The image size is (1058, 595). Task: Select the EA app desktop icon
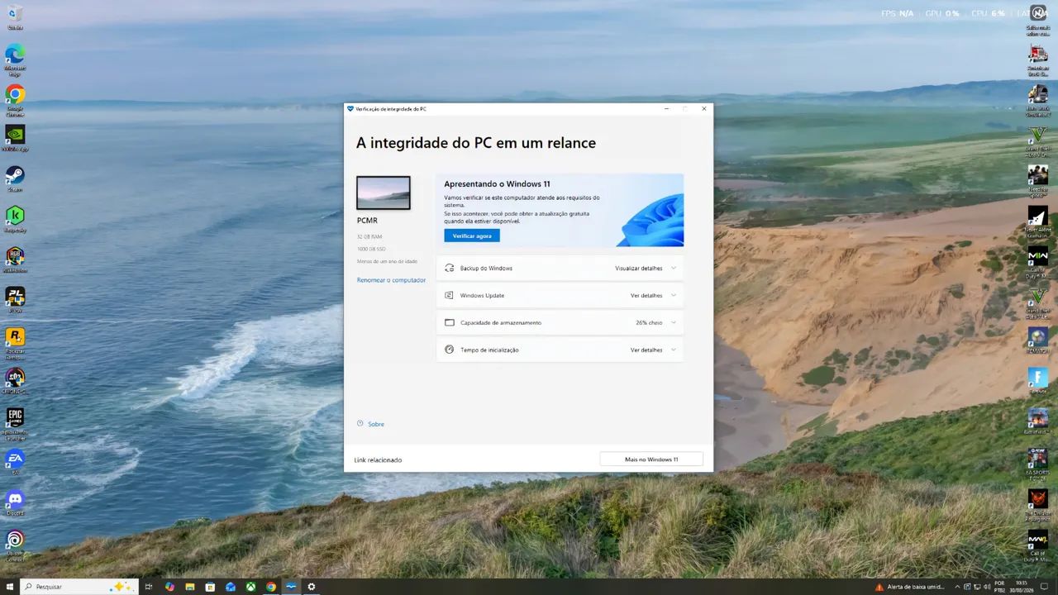tap(15, 462)
